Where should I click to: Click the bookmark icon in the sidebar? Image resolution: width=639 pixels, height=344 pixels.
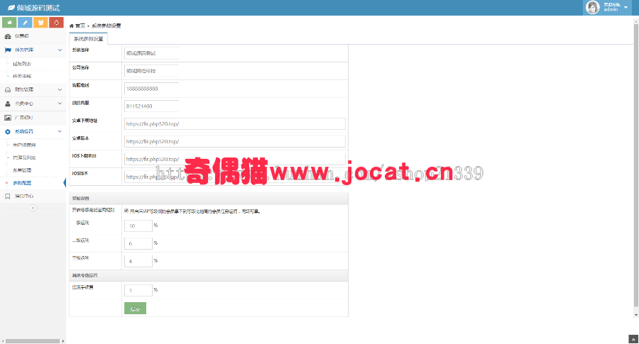[x=7, y=196]
